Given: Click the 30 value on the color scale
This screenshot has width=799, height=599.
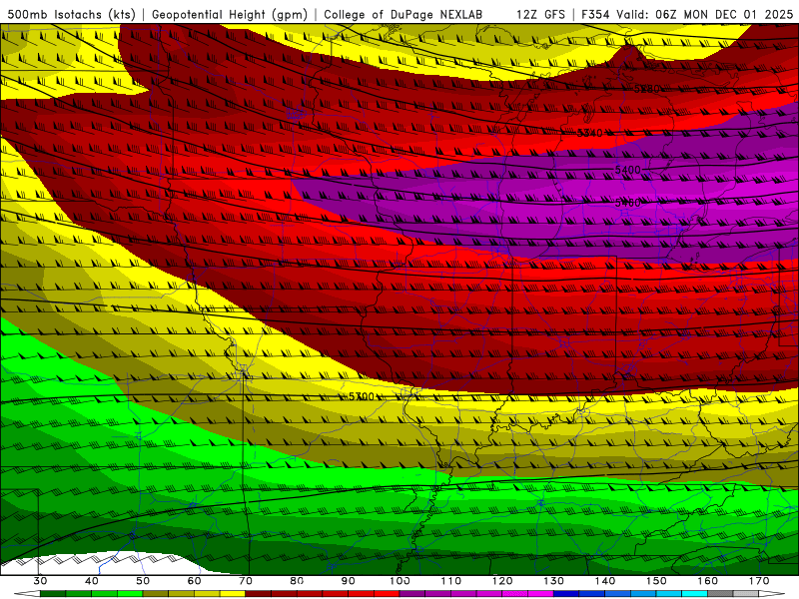Looking at the screenshot, I should 40,581.
